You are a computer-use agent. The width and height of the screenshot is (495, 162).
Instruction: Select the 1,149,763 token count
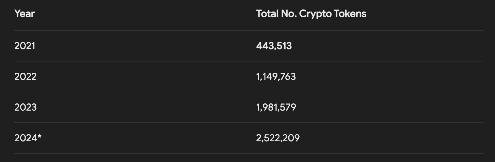coord(276,77)
